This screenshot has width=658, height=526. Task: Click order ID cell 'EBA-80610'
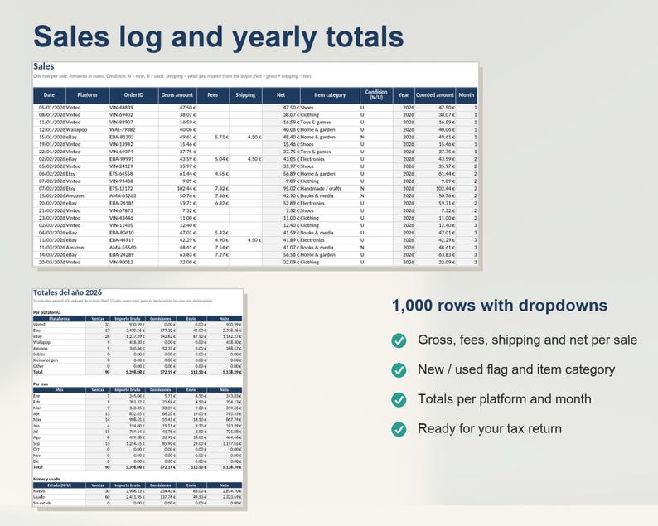(133, 233)
